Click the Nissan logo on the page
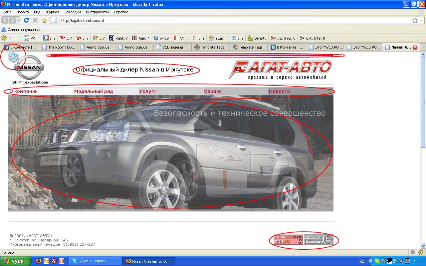Screen dimensions: 426x266 [x=29, y=67]
